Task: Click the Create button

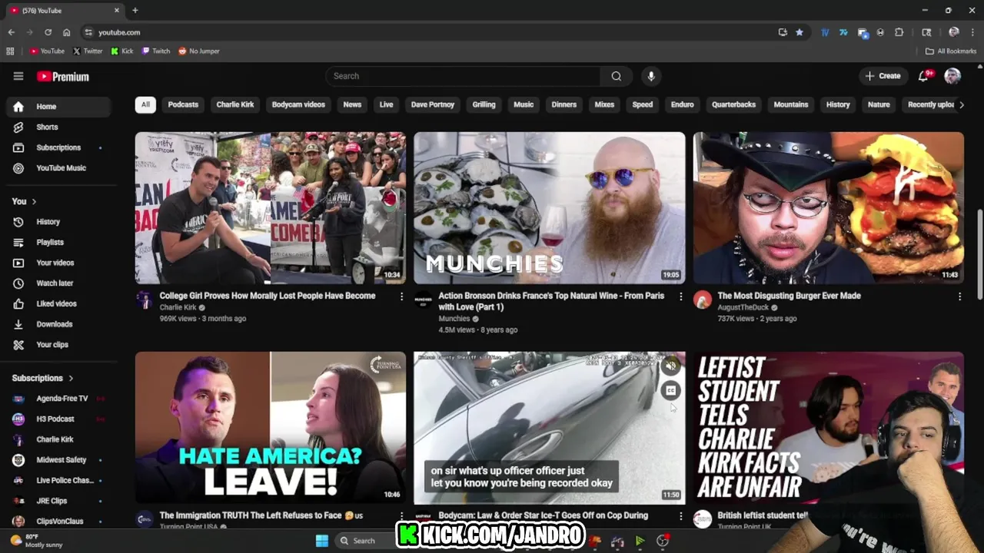Action: pyautogui.click(x=883, y=76)
